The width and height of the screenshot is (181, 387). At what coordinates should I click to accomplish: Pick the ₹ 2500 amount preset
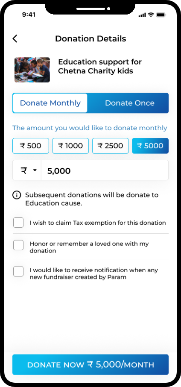pyautogui.click(x=111, y=146)
